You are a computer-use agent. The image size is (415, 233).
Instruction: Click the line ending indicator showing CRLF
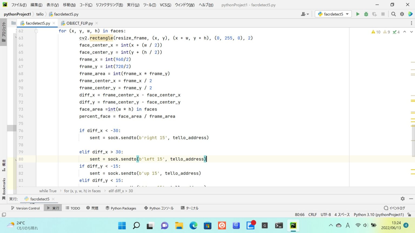(x=312, y=214)
